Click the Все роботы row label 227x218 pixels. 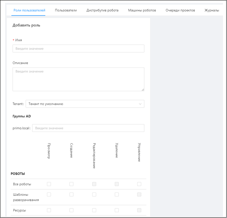coord(22,184)
